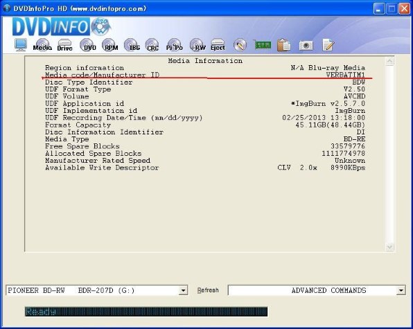Select the '02/25/2013 13:18:00' value

(x=324, y=118)
